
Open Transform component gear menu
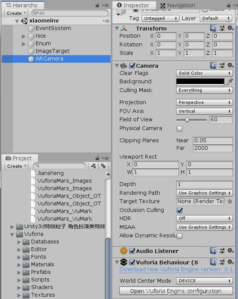[x=230, y=28]
